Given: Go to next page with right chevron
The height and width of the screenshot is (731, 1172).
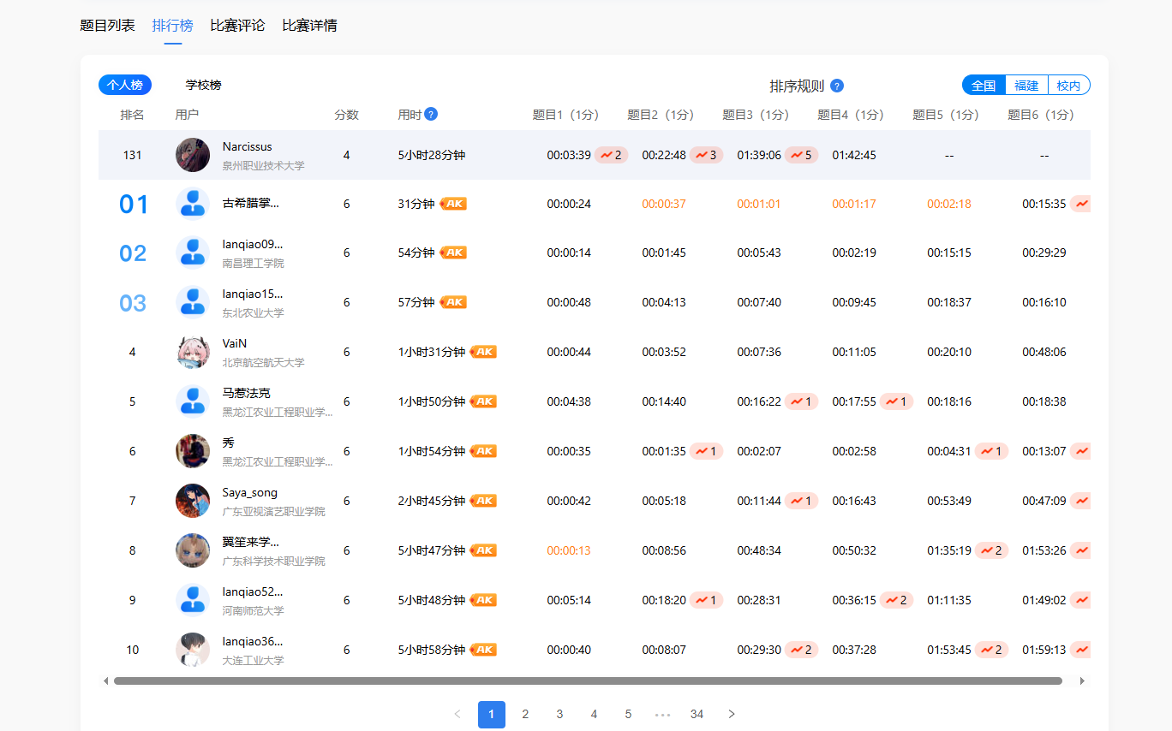Looking at the screenshot, I should 731,714.
